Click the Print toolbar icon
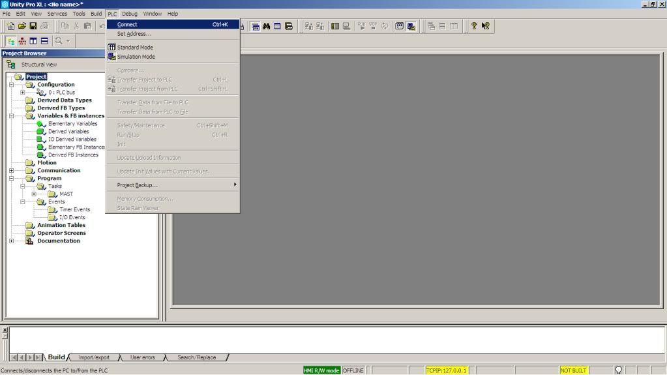Screen dimensions: 667x375 (x=44, y=26)
